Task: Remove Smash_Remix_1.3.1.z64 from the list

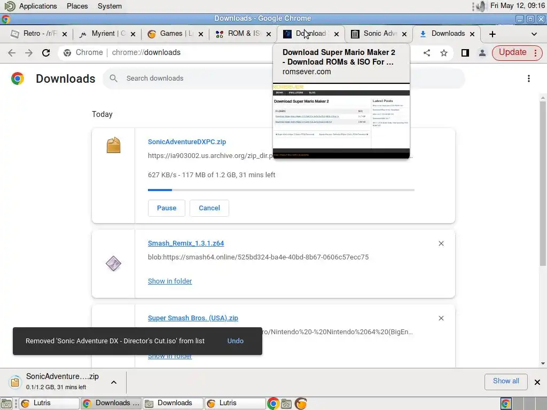Action: [x=441, y=243]
